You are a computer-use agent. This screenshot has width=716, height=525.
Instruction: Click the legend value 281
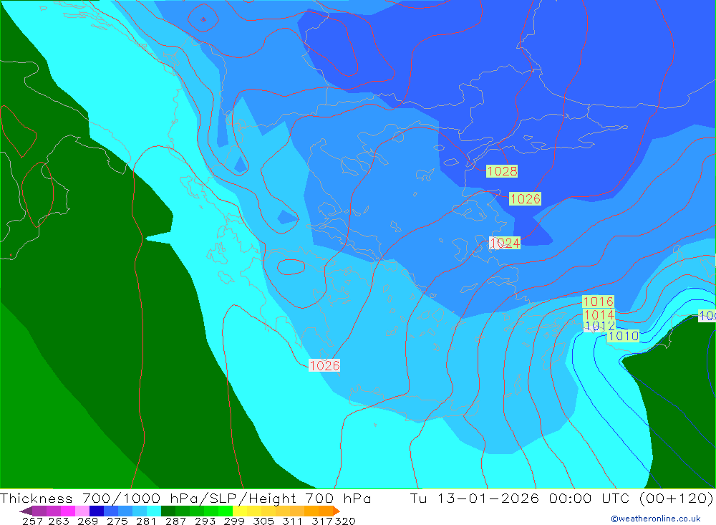145,521
